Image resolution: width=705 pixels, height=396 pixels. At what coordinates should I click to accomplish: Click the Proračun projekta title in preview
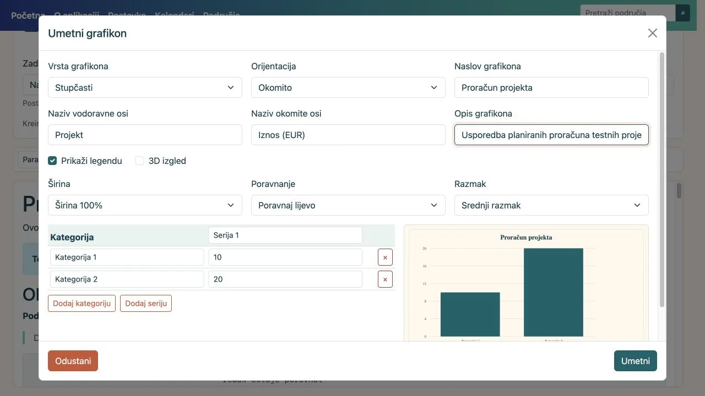point(526,238)
